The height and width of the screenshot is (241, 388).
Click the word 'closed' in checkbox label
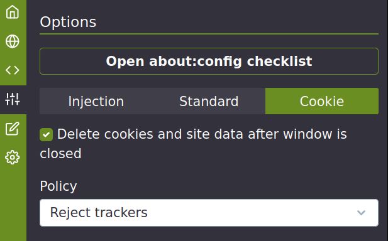click(60, 154)
